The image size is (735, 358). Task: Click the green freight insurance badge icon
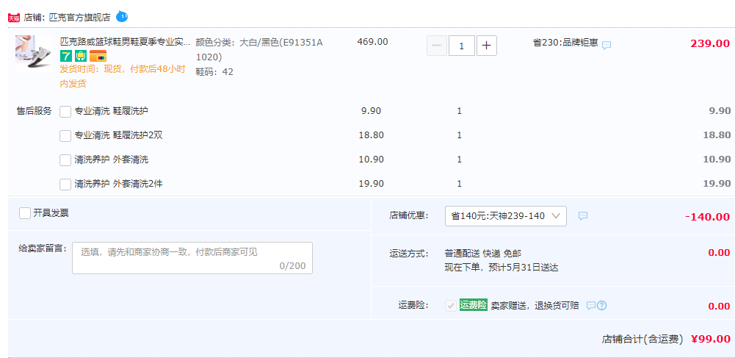(80, 57)
